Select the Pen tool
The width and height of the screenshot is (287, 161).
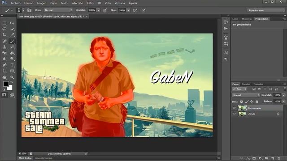(x=4, y=65)
